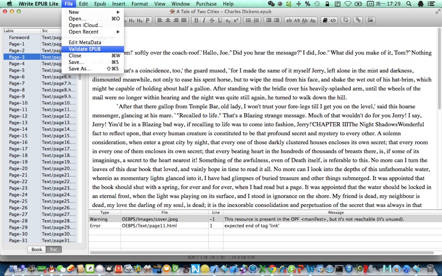The width and height of the screenshot is (442, 276).
Task: Open the Epub menu
Action: 100,4
